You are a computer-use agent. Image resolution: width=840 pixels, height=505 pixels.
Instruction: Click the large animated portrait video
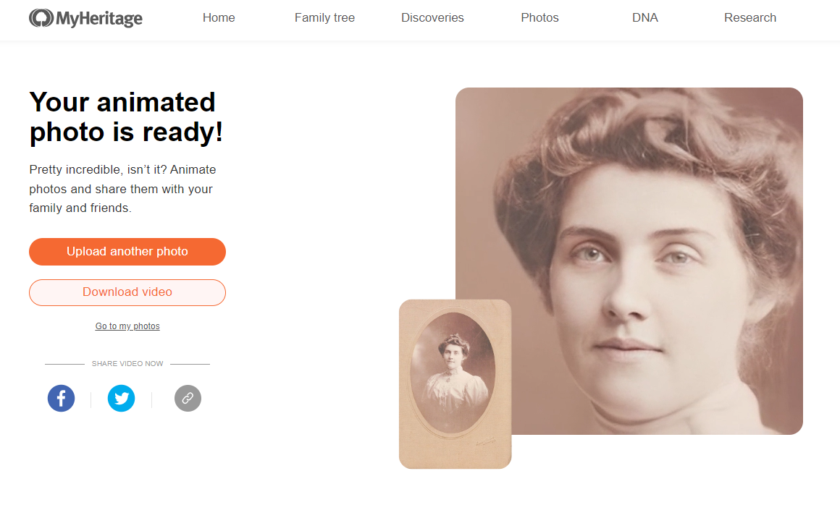652,239
